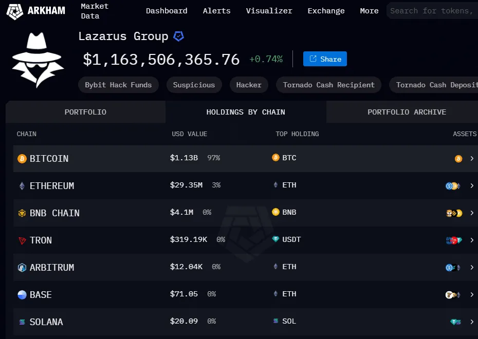Open the Exchange page
Image resolution: width=478 pixels, height=339 pixels.
click(326, 11)
